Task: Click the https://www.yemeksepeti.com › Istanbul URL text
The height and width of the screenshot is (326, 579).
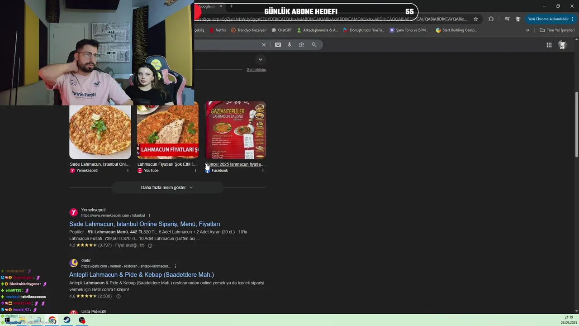Action: 113,216
